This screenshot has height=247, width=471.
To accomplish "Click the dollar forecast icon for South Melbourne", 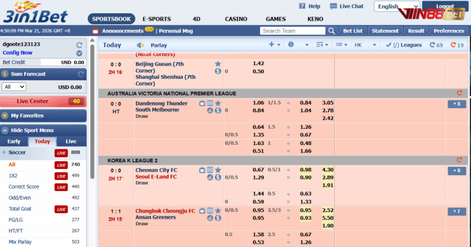I will point(218,111).
